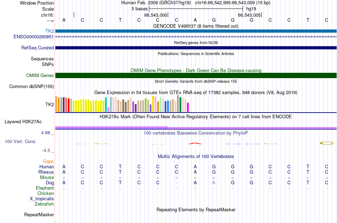Click the hg19 text beside the scale bar
The image size is (337, 223).
click(x=251, y=9)
